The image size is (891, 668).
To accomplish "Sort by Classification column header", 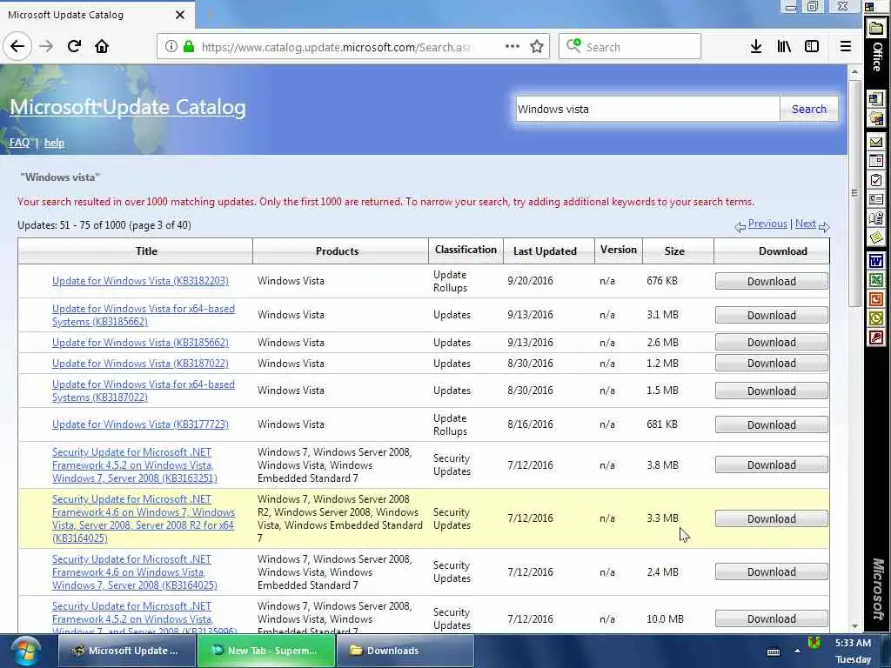I will [466, 250].
